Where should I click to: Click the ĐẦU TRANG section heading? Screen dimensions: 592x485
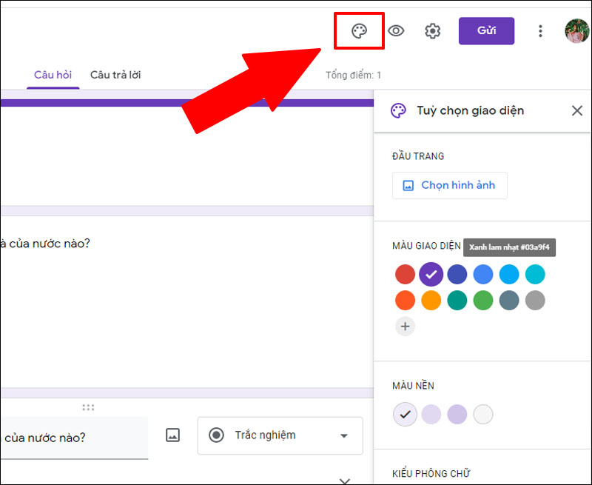click(418, 156)
